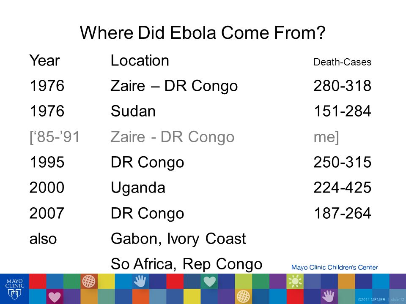Click the waffle icon on orange tile
406x304 pixels.
pyautogui.click(x=89, y=281)
